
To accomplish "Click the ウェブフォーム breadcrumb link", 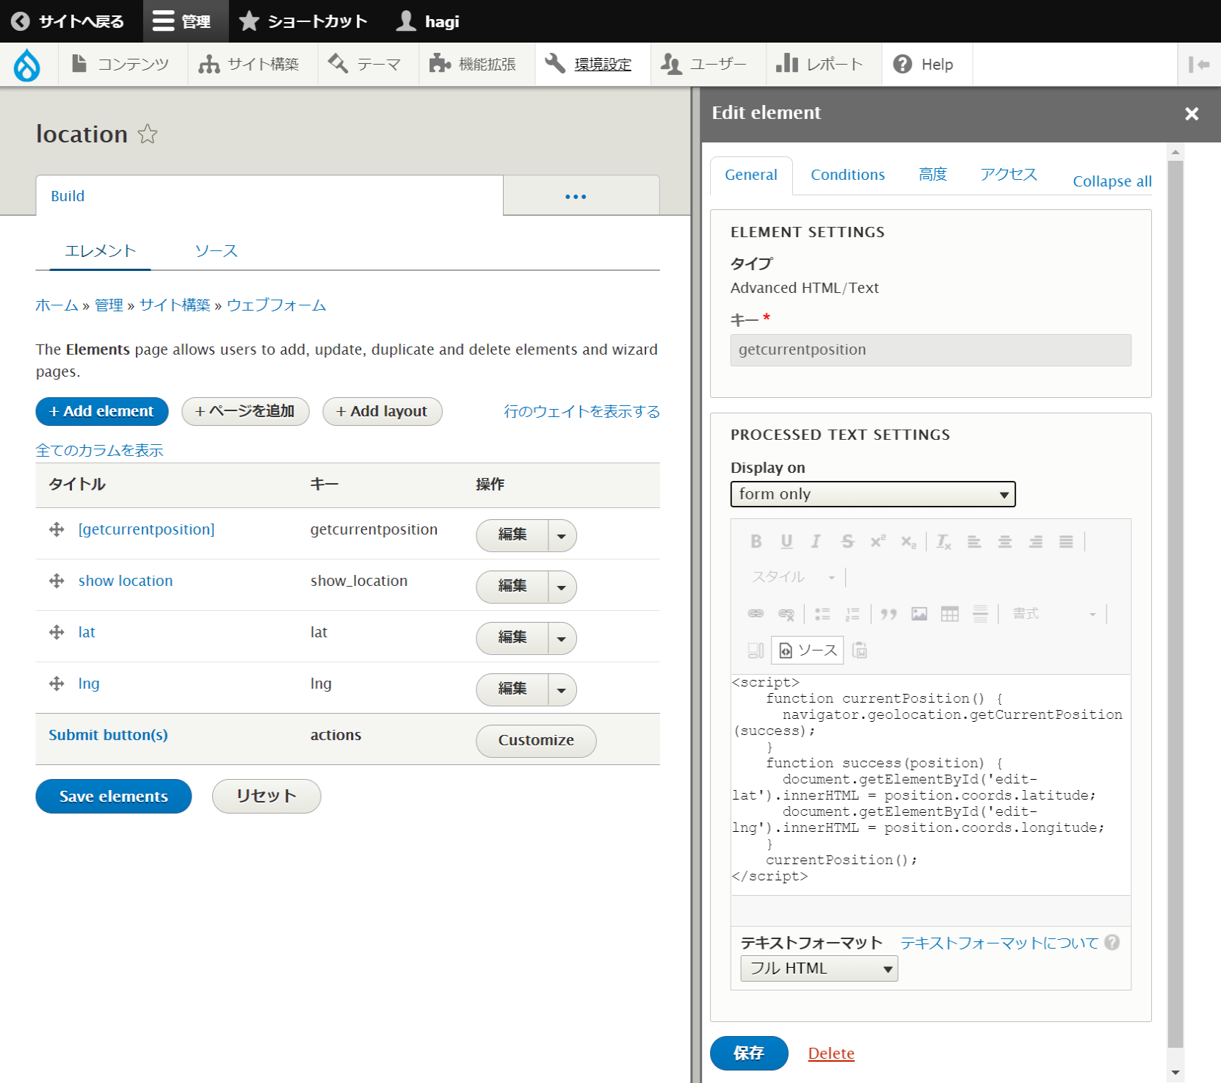I will tap(276, 305).
